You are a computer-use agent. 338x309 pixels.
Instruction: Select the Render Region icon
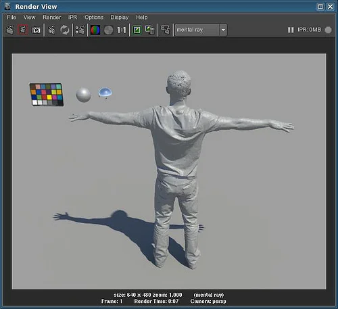tap(23, 30)
